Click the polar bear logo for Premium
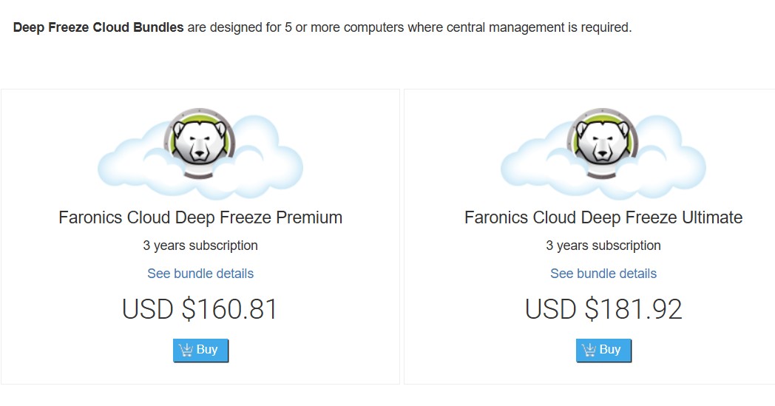Image resolution: width=775 pixels, height=406 pixels. (x=198, y=141)
